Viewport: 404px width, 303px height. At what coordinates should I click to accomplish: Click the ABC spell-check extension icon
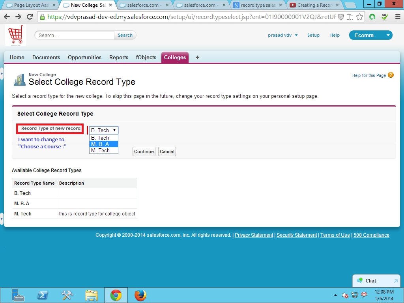(x=385, y=17)
